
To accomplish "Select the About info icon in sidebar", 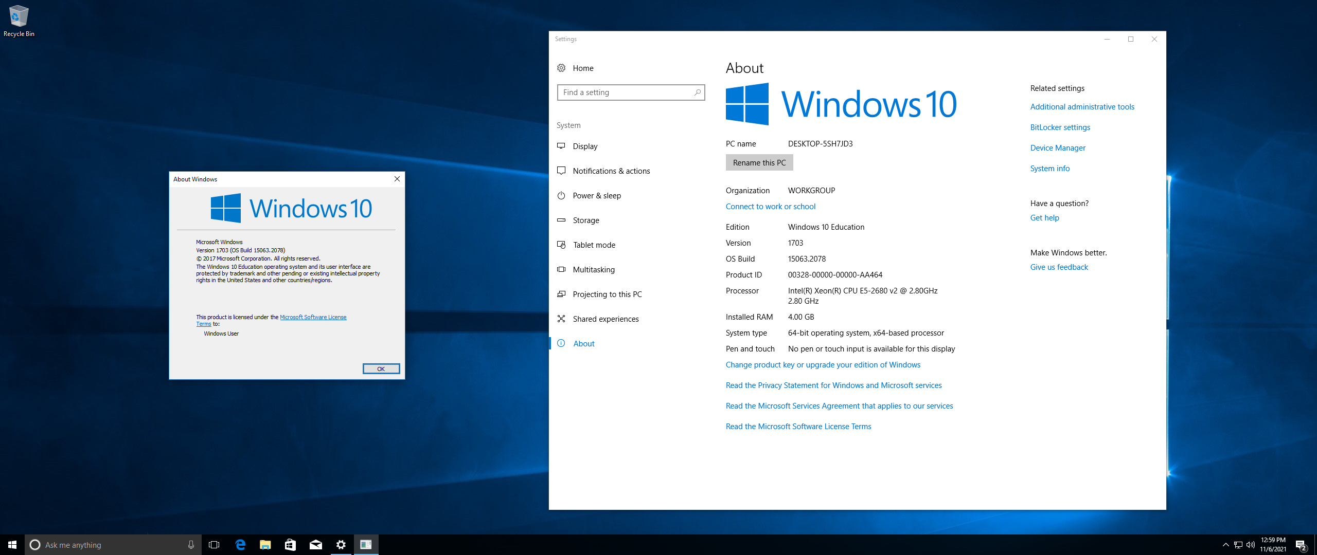I will pos(561,343).
